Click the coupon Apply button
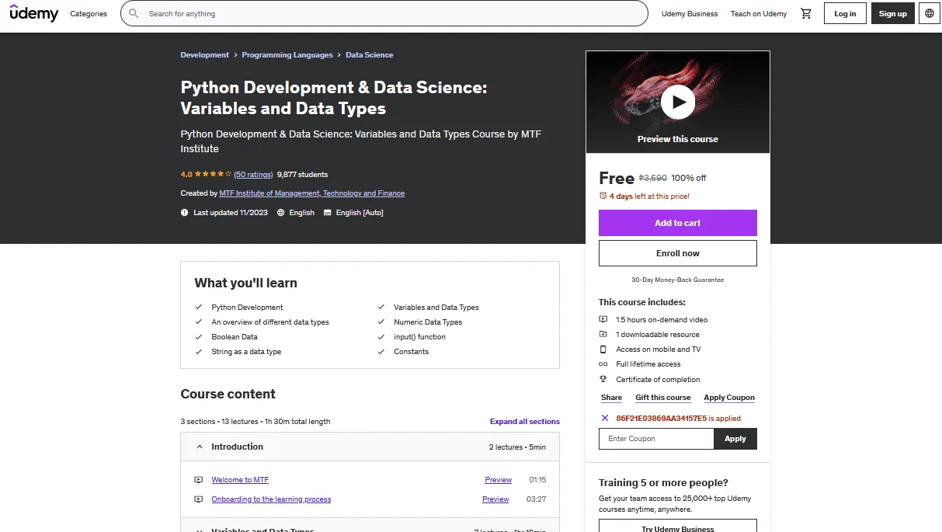Image resolution: width=942 pixels, height=532 pixels. [735, 439]
